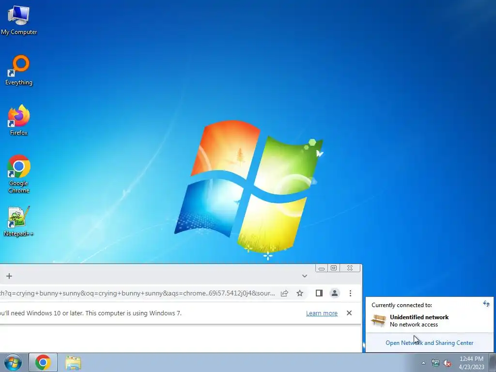This screenshot has width=496, height=372.
Task: Restore down the Chrome window
Action: click(334, 268)
